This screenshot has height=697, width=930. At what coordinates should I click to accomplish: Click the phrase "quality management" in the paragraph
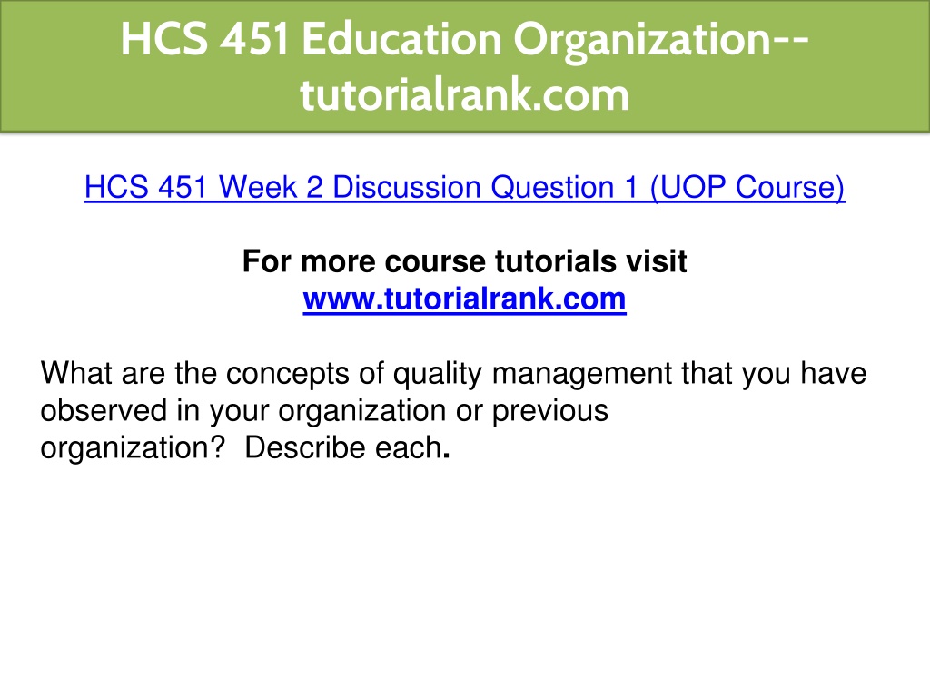point(533,375)
